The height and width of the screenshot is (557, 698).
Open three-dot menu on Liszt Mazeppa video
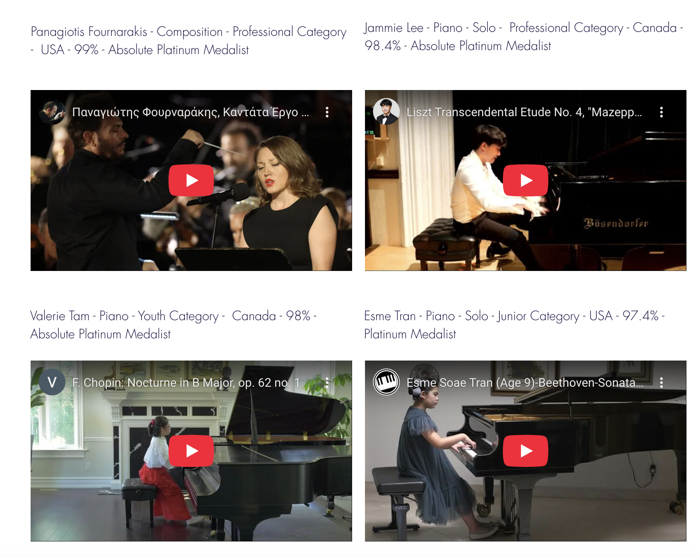[661, 112]
